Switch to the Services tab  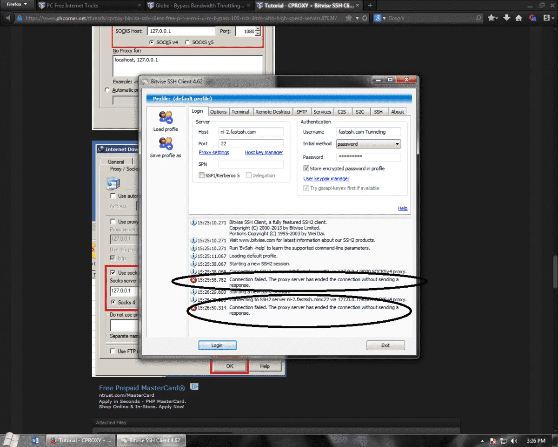coord(322,112)
